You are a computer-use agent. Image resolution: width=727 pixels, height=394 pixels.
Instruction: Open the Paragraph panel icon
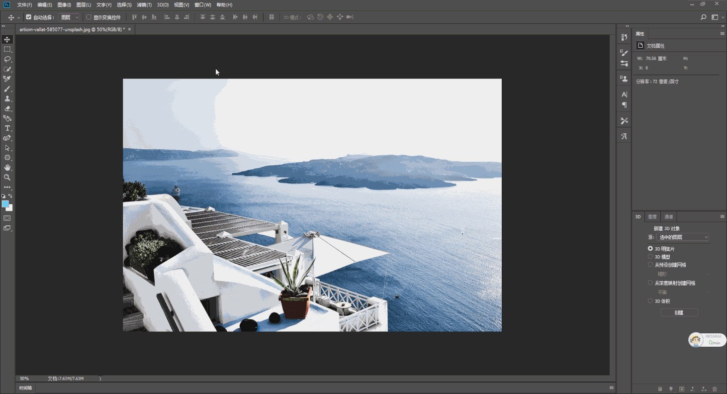coord(624,105)
